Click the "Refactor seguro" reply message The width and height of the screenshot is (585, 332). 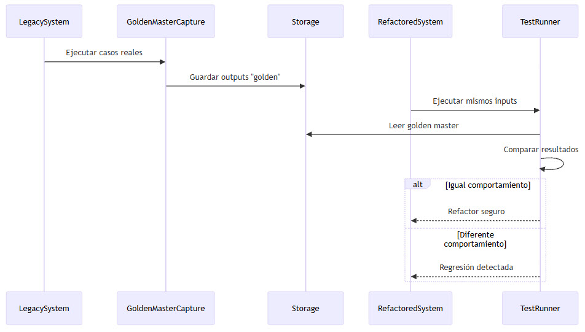[x=476, y=212]
